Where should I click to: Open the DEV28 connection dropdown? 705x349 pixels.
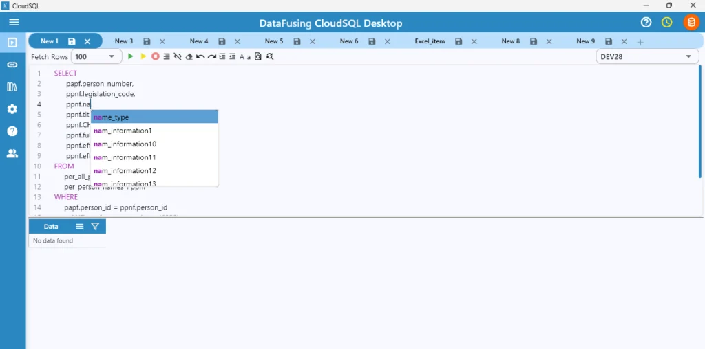(x=647, y=56)
